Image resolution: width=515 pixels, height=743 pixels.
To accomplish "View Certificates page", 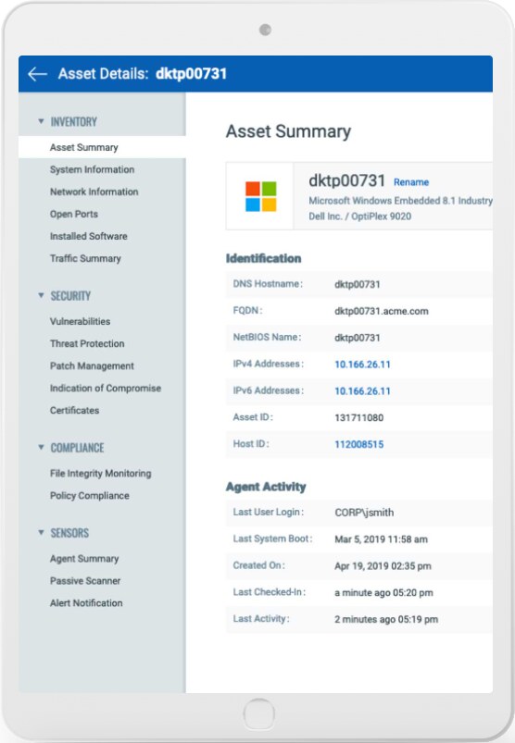I will (74, 410).
